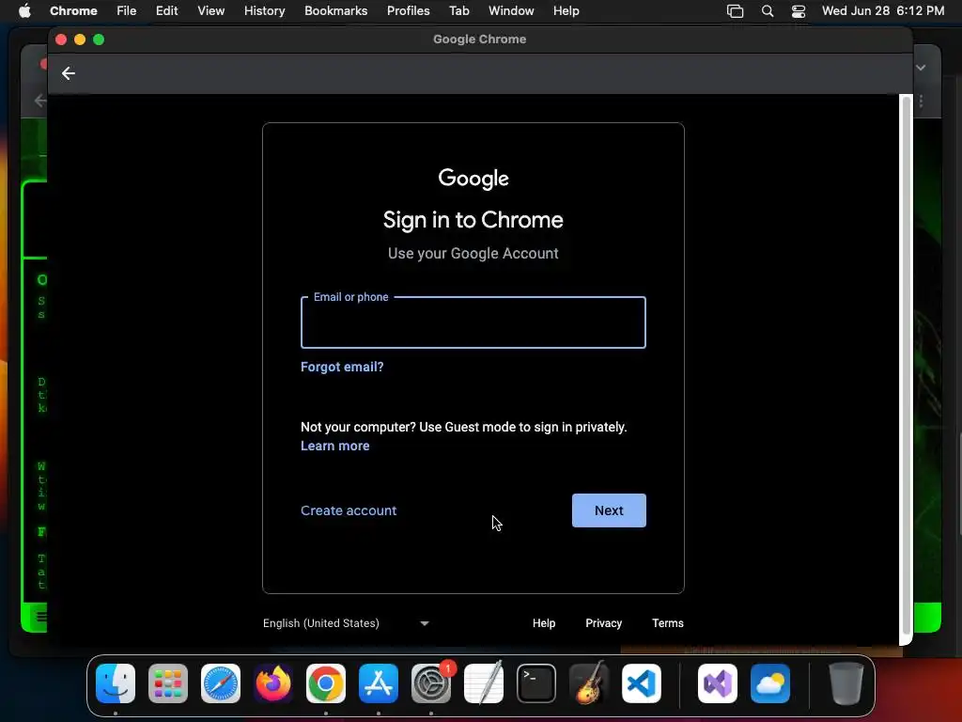Open the File menu
The image size is (962, 722).
tap(127, 10)
